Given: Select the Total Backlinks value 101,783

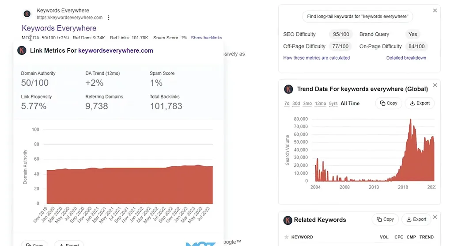Looking at the screenshot, I should coord(166,106).
